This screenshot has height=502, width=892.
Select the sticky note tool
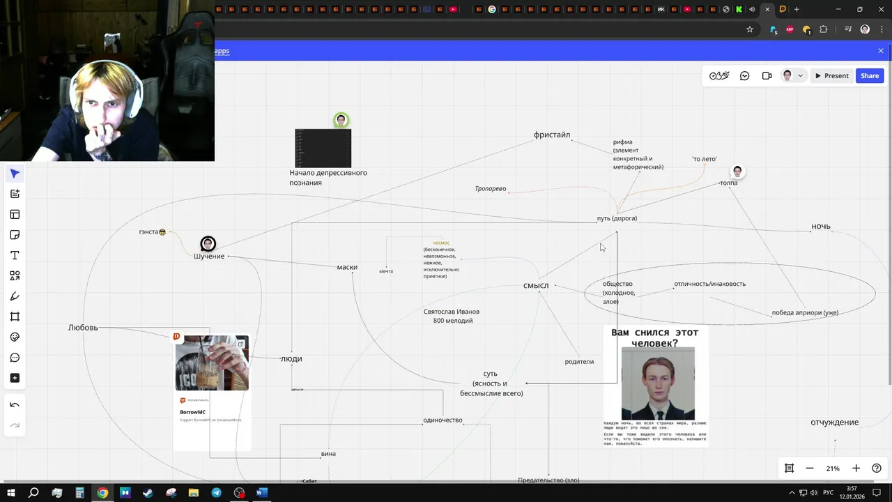[15, 235]
